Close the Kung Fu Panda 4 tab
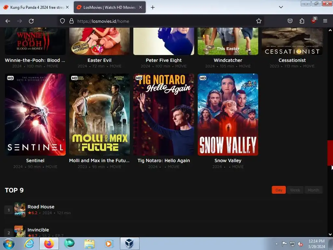Viewport: 333px width, 250px height. pyautogui.click(x=67, y=7)
